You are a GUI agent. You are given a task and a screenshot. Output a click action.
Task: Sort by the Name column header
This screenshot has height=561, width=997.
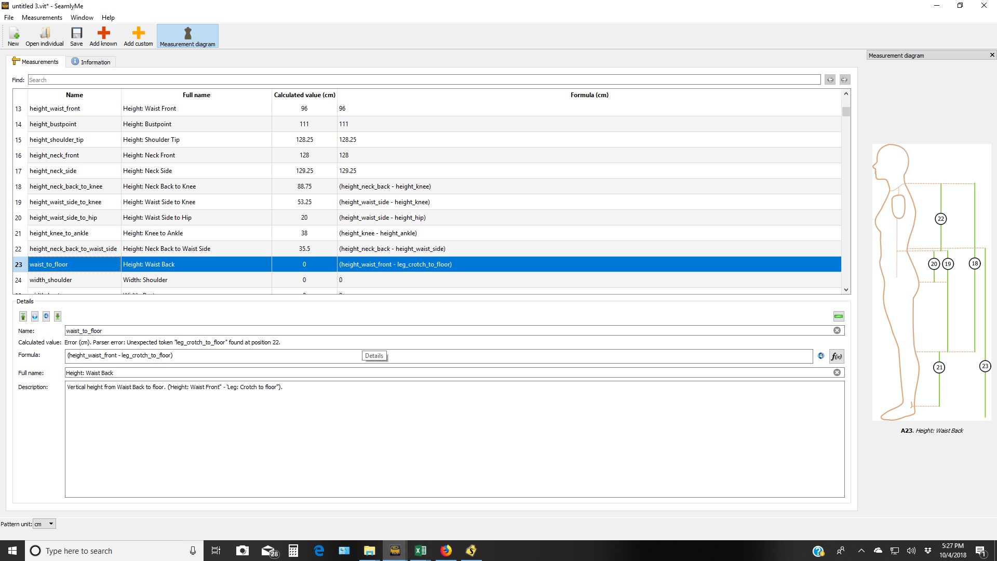74,95
